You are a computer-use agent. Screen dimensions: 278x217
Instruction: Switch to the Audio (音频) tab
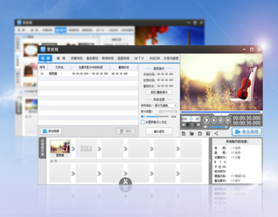61,58
